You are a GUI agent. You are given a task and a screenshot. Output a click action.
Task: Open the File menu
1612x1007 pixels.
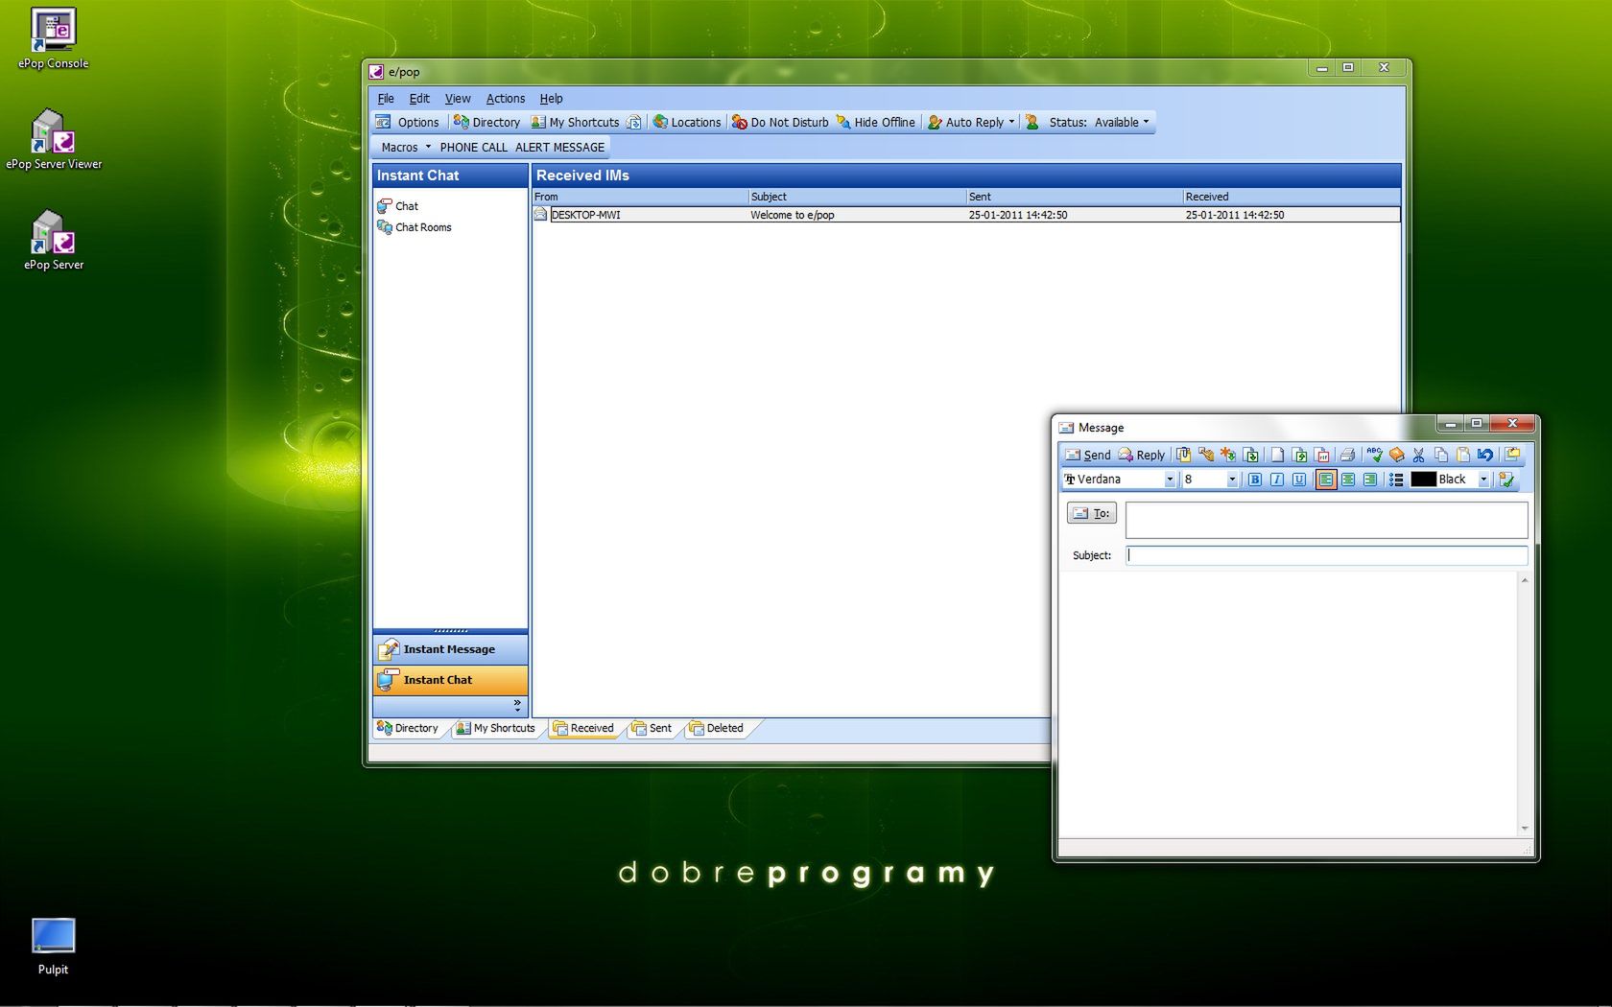point(386,98)
